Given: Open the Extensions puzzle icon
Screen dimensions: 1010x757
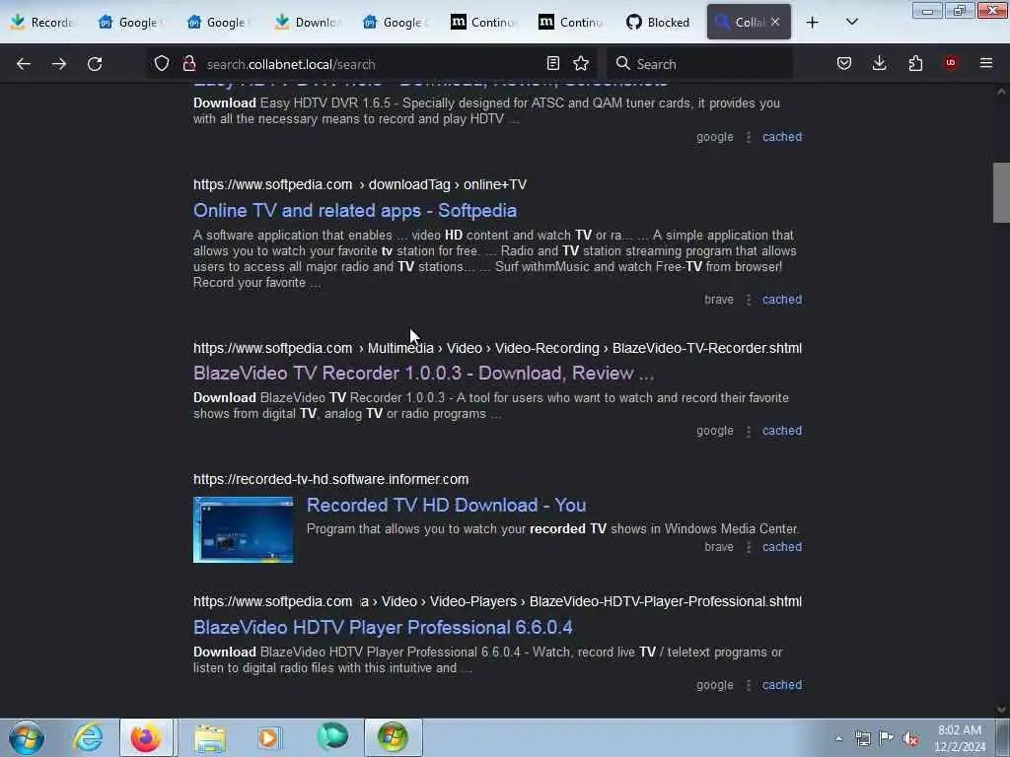Looking at the screenshot, I should 915,63.
